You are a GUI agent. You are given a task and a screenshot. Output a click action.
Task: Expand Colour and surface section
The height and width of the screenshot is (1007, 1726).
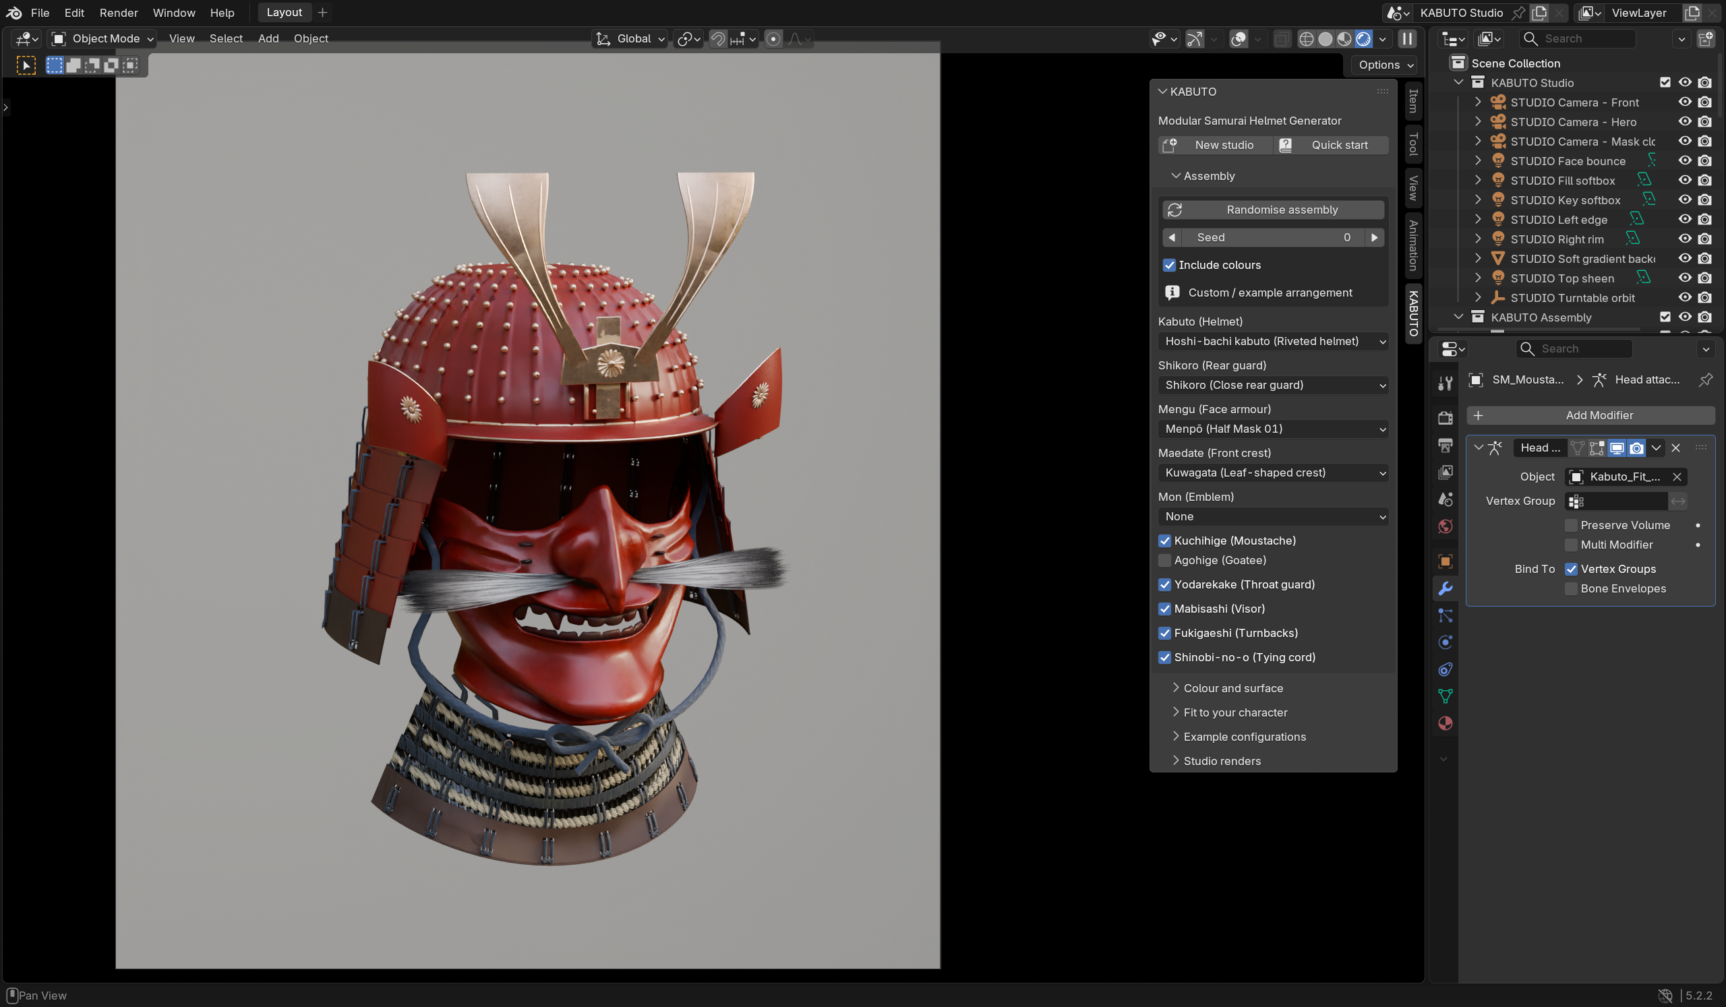pyautogui.click(x=1233, y=688)
